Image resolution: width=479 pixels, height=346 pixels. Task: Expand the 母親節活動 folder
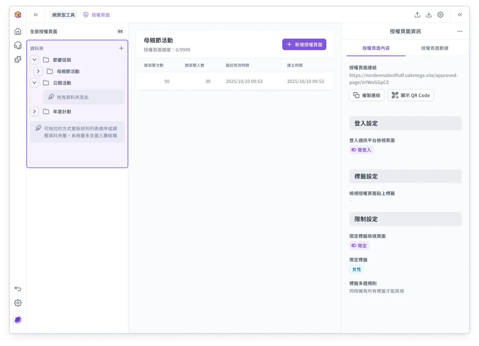coord(39,71)
